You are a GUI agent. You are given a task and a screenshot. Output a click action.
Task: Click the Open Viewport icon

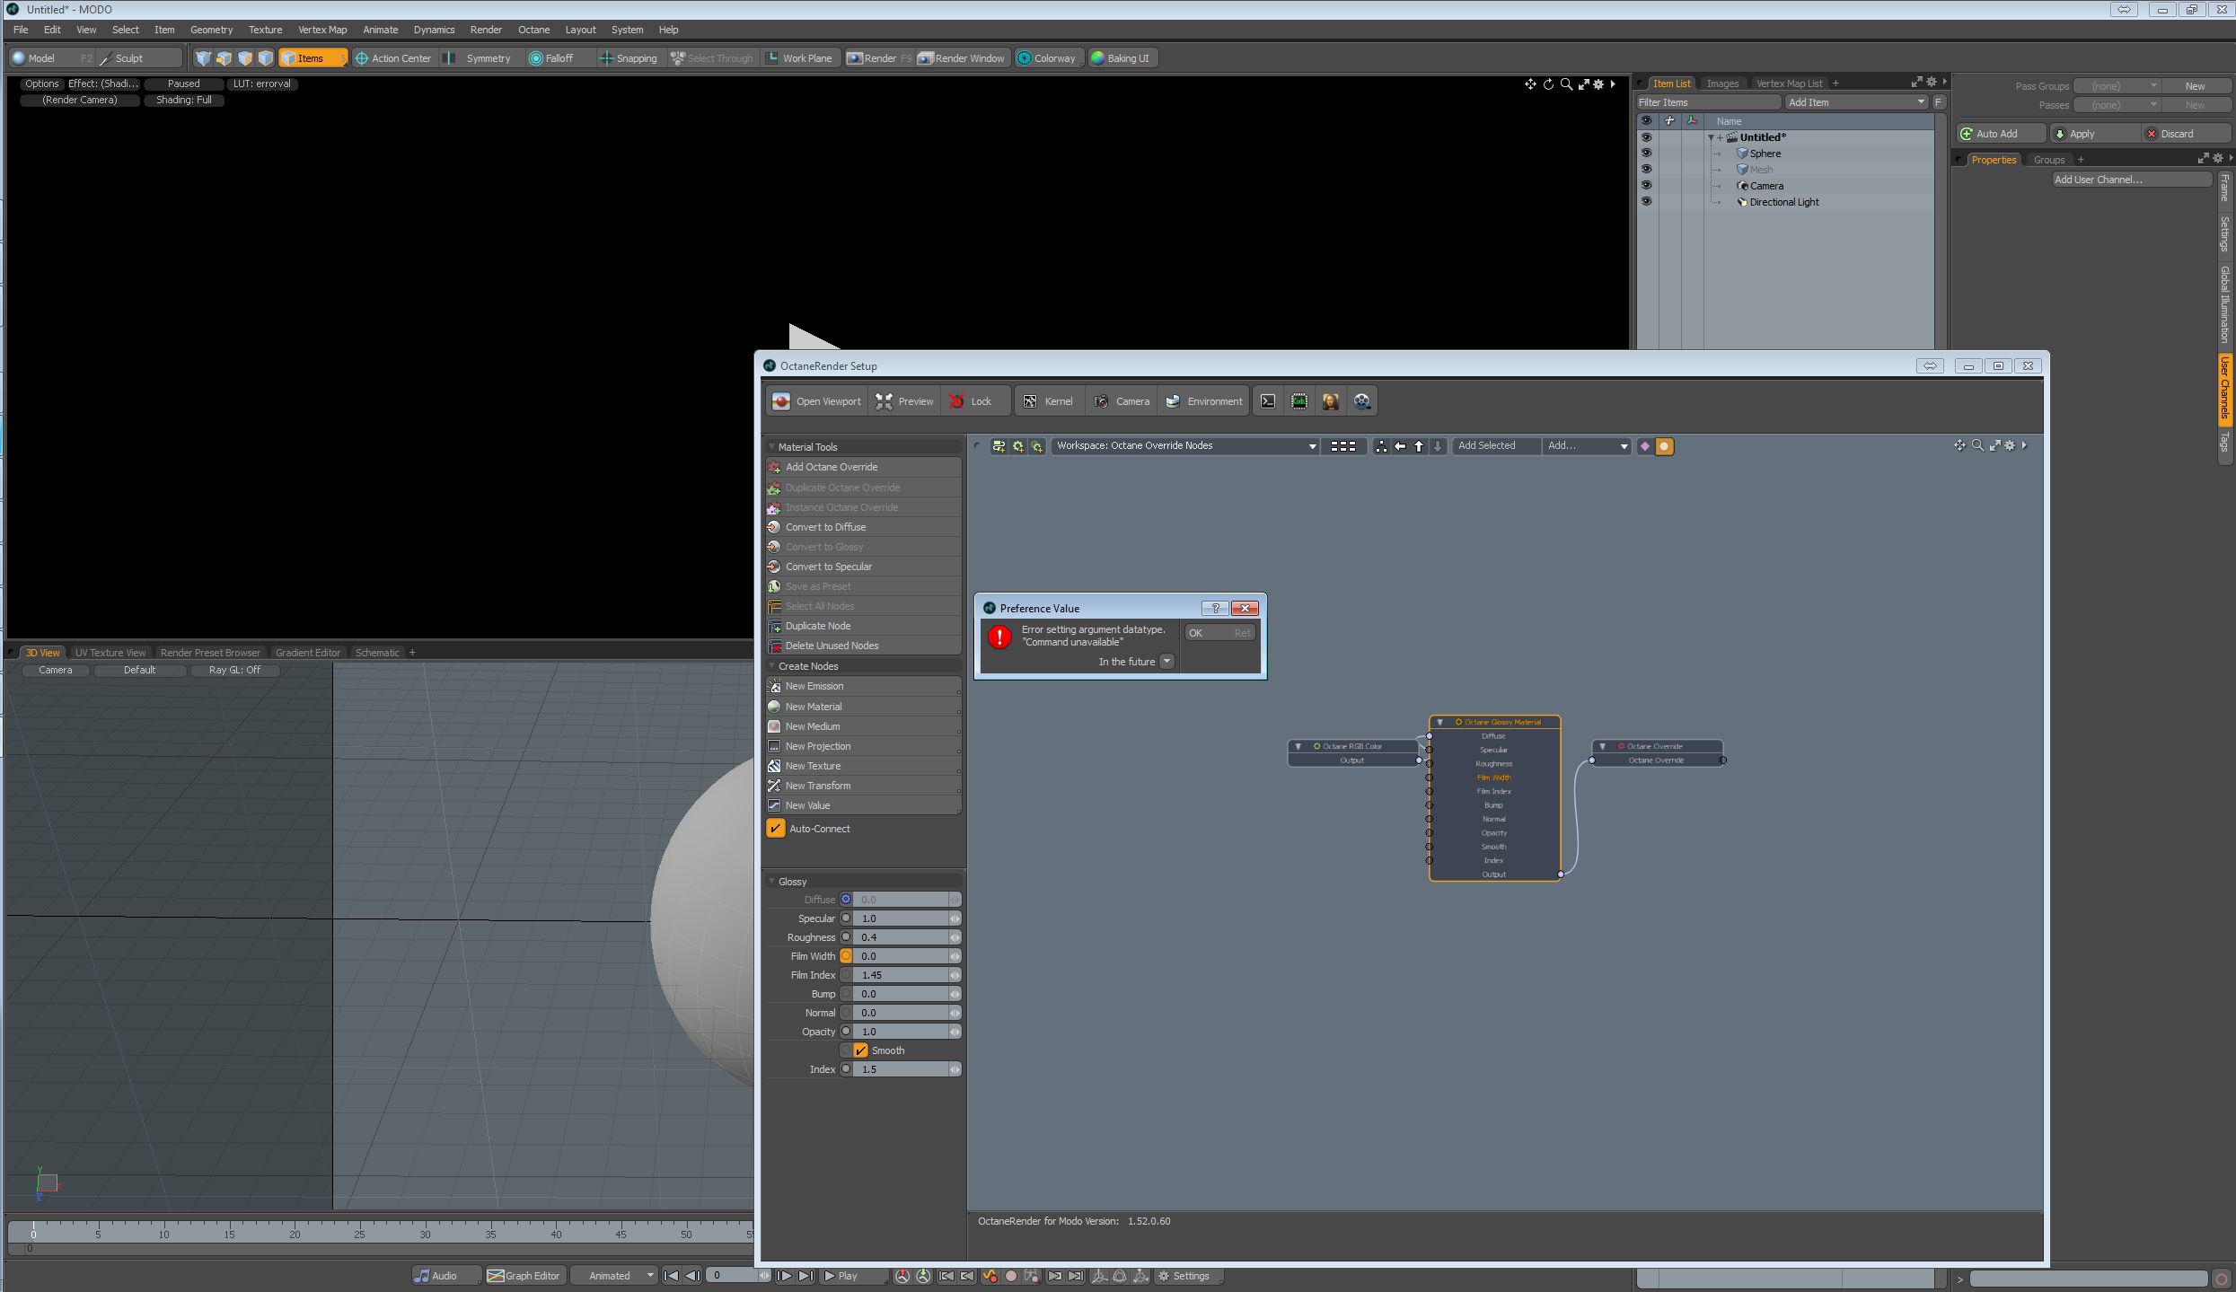tap(781, 401)
